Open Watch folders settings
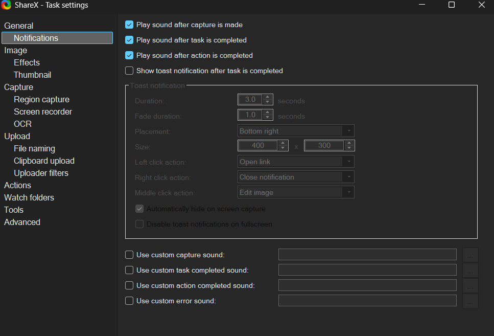 pos(29,197)
